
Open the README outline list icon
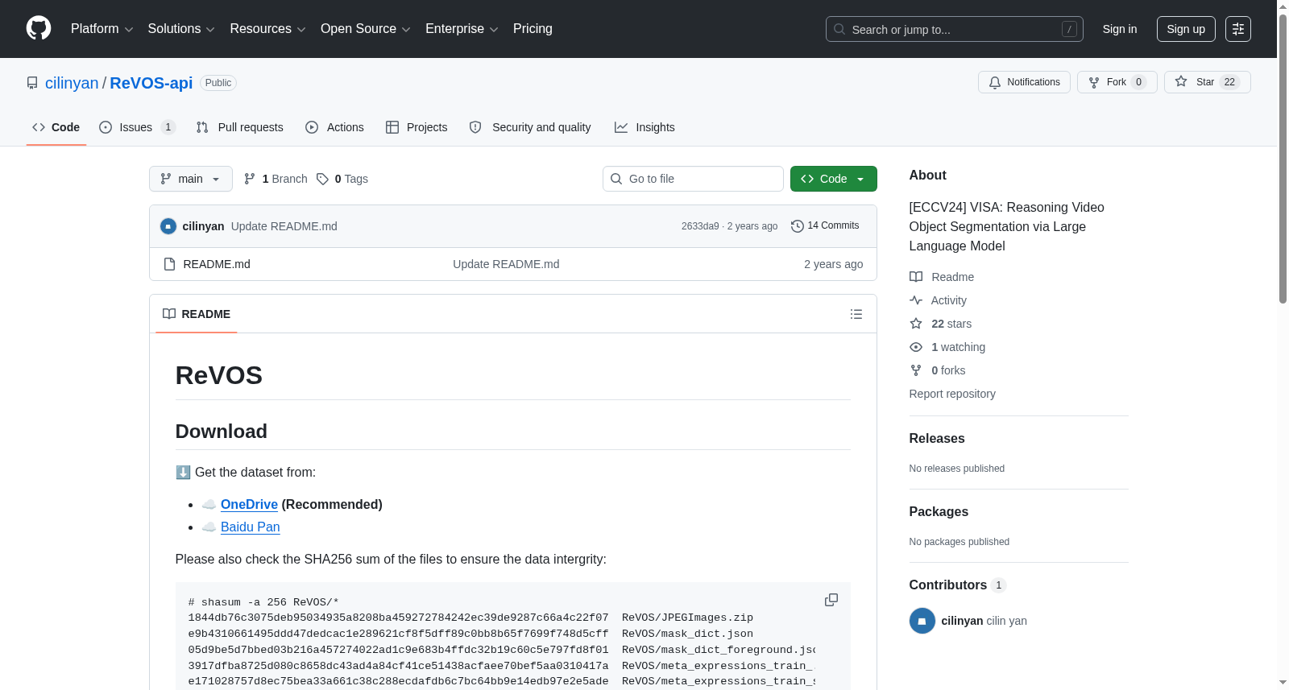856,314
